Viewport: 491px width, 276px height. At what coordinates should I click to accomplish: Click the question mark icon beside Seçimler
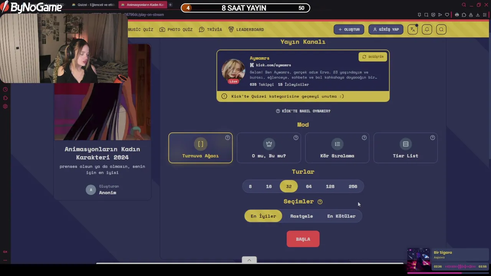tap(320, 202)
